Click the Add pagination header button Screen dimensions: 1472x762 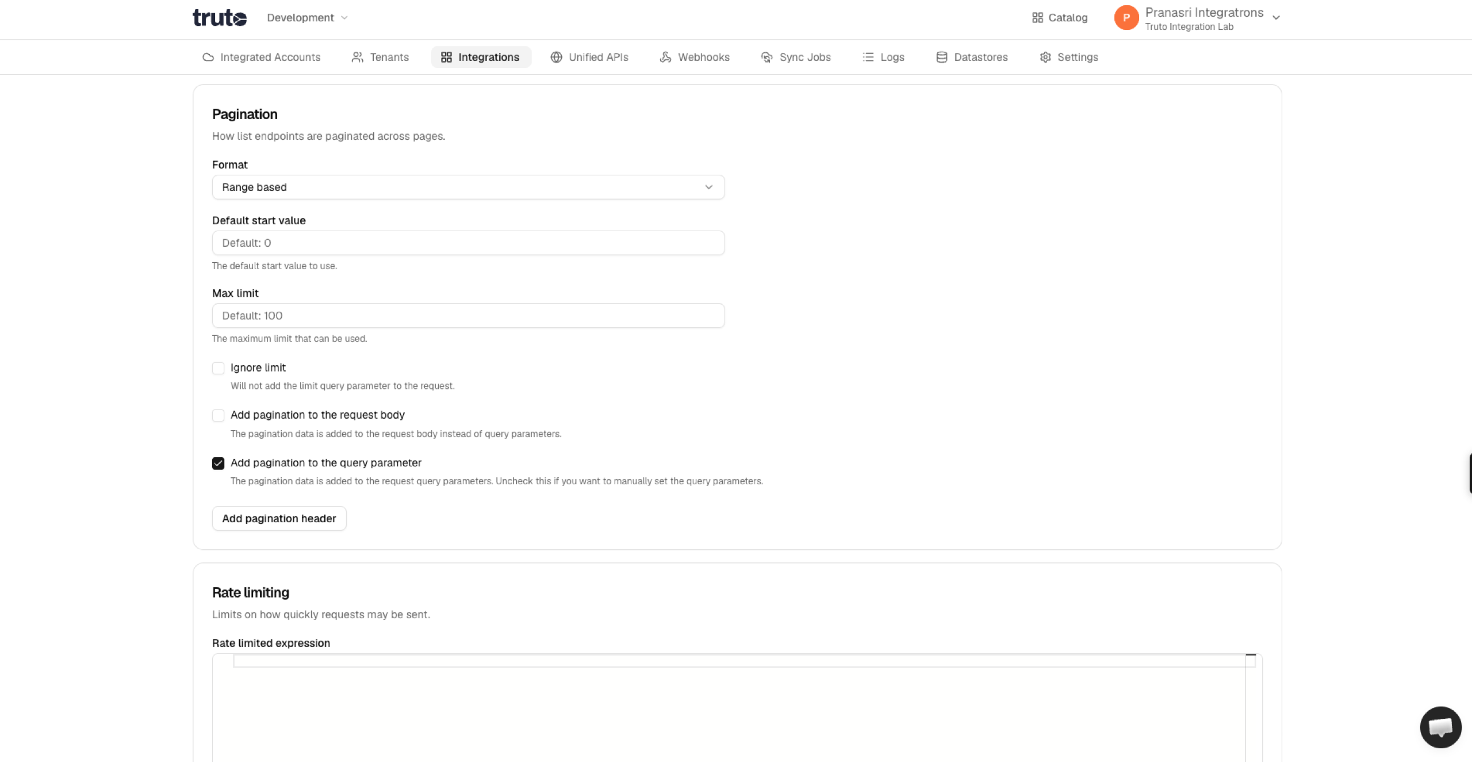279,519
